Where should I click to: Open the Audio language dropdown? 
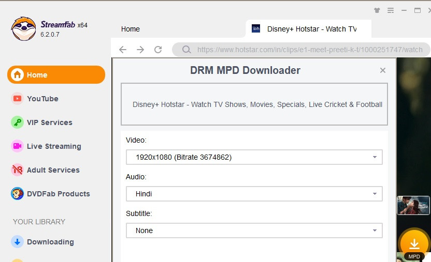pyautogui.click(x=254, y=194)
